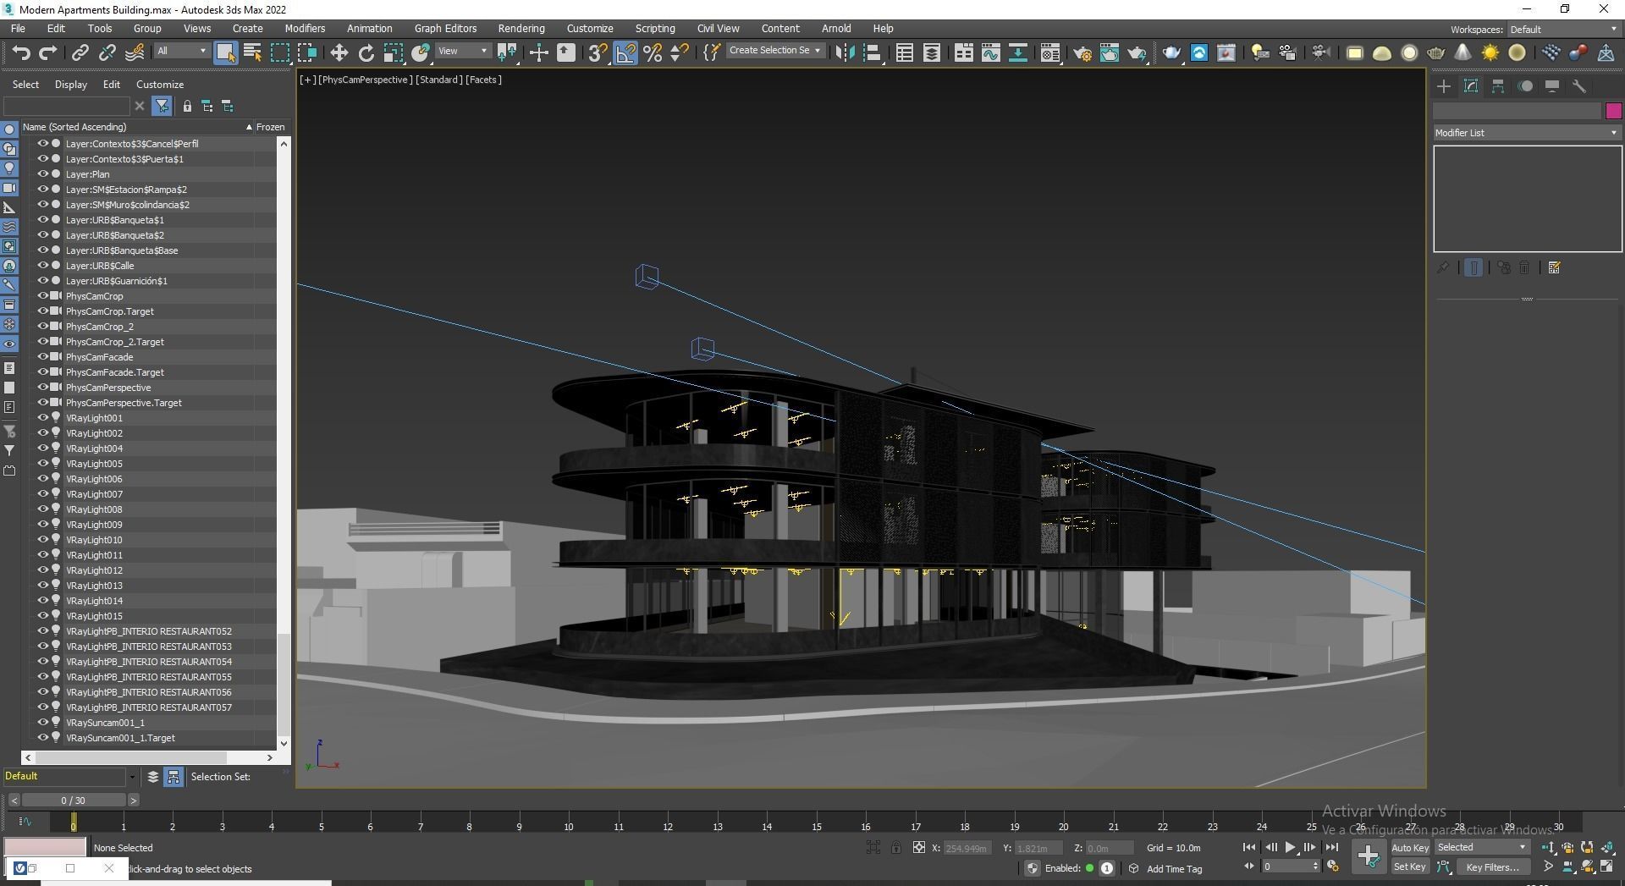The image size is (1625, 886).
Task: Hide VRaySuncam001_1 with its eye icon
Action: 42,723
